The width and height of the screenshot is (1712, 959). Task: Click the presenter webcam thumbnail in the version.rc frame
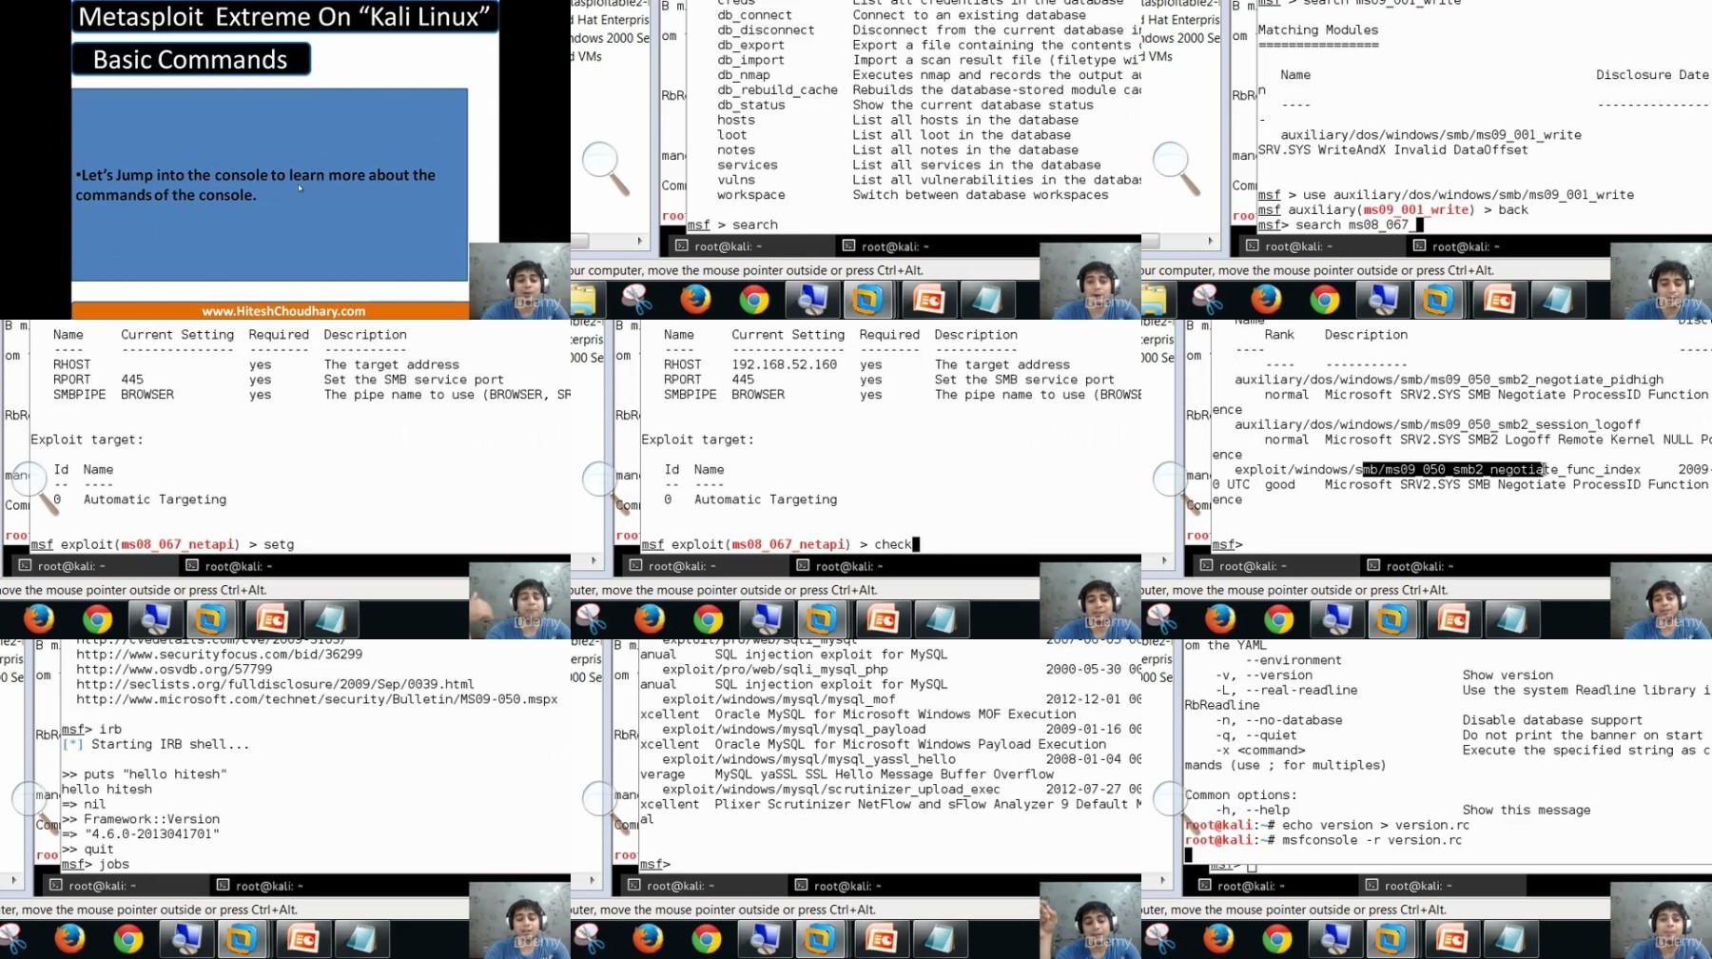pyautogui.click(x=1661, y=921)
